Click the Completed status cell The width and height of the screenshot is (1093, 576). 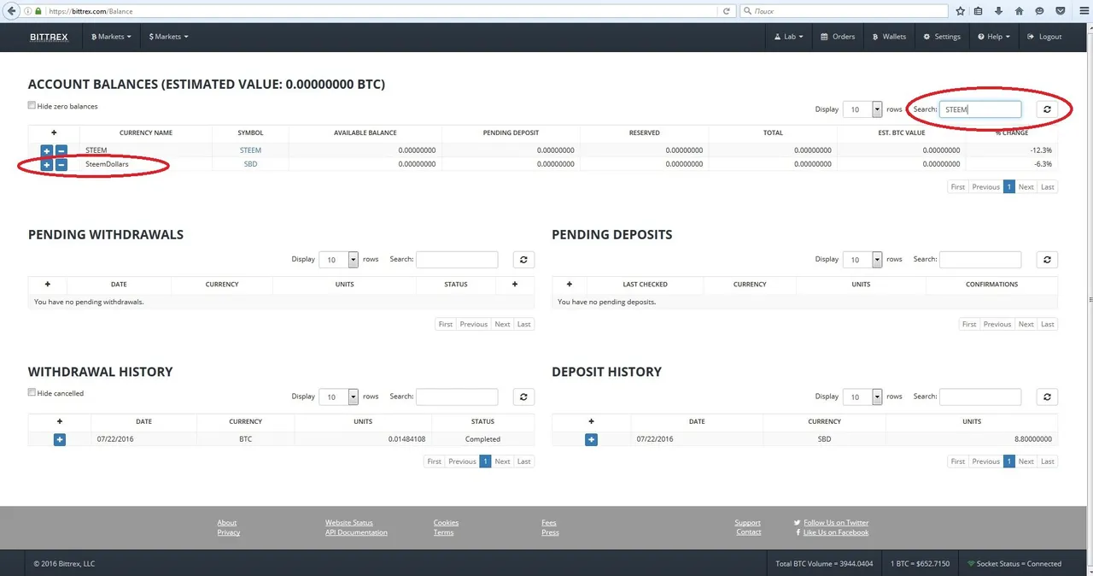tap(482, 439)
